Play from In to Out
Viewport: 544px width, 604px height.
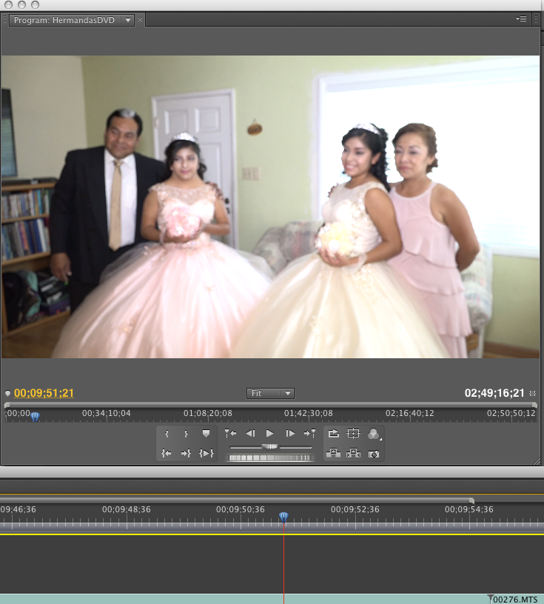pyautogui.click(x=206, y=453)
